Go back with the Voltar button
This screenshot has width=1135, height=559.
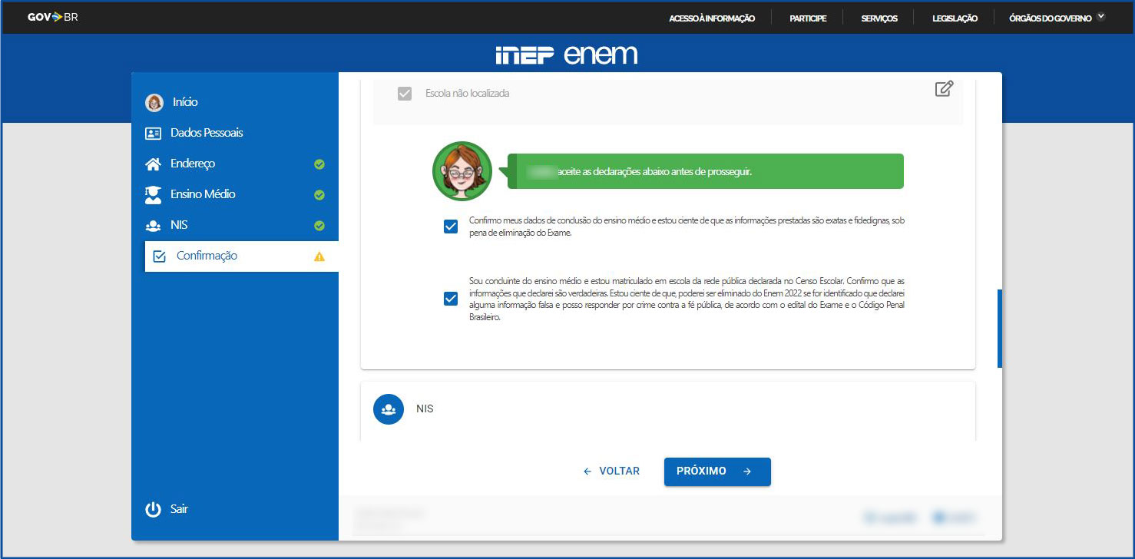[x=611, y=471]
